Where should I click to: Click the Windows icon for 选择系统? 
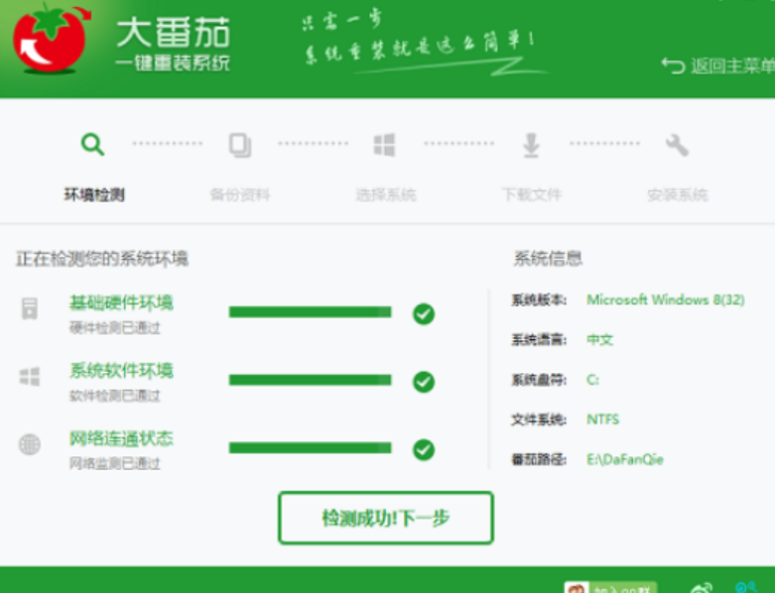pos(385,145)
